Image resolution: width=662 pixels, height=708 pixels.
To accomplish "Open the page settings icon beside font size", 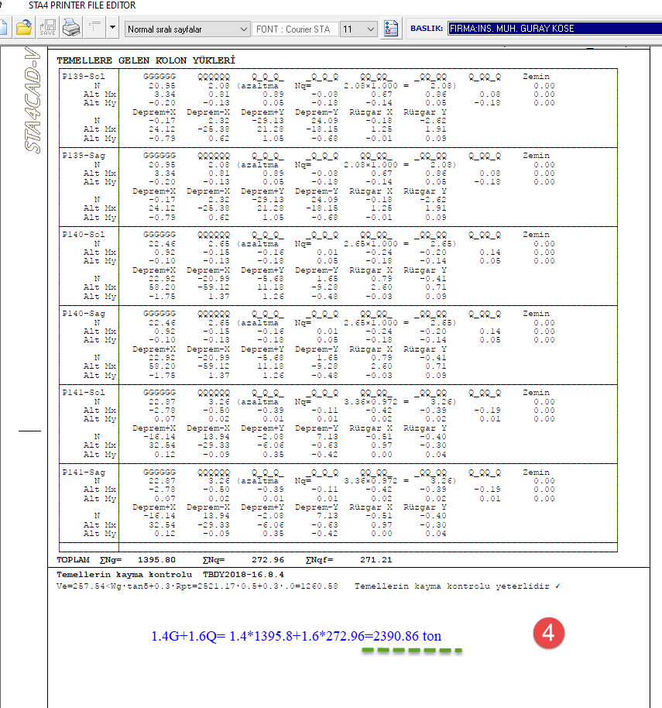I will 391,29.
